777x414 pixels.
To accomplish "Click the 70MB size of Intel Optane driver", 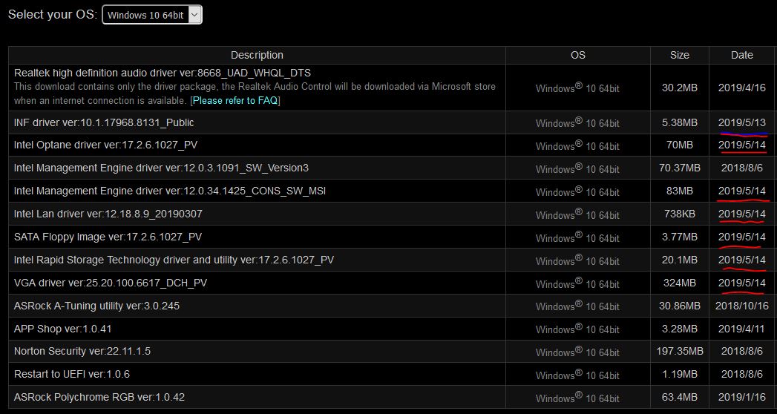I will pyautogui.click(x=679, y=145).
